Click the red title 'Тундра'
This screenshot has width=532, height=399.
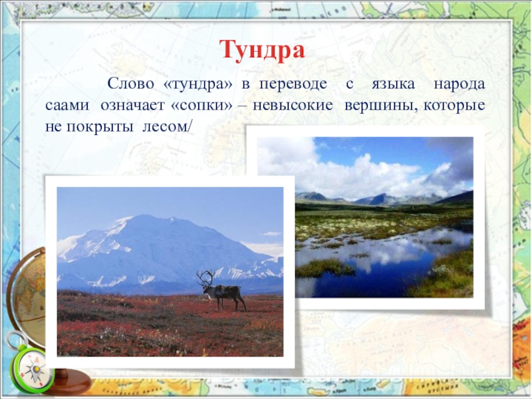point(262,51)
